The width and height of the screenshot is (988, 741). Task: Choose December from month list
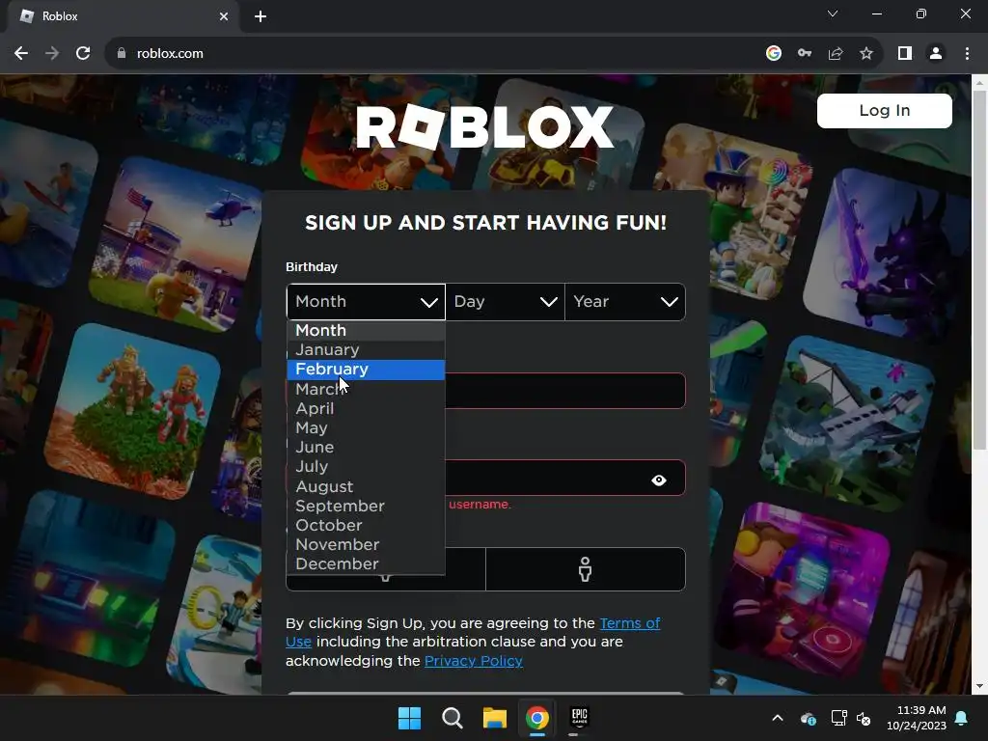366,563
